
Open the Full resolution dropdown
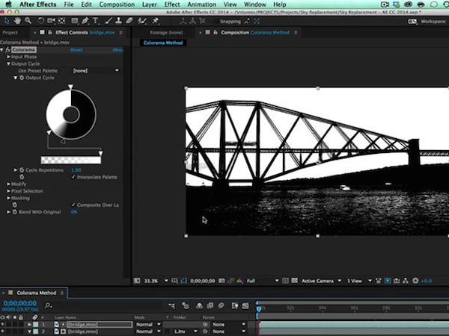pos(263,281)
